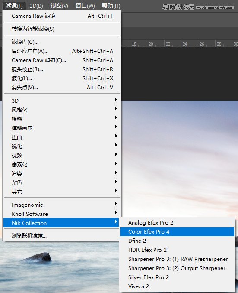The width and height of the screenshot is (238, 293).
Task: Open Sharpener Pro 3: (2) Output Sharpener
Action: tap(177, 268)
